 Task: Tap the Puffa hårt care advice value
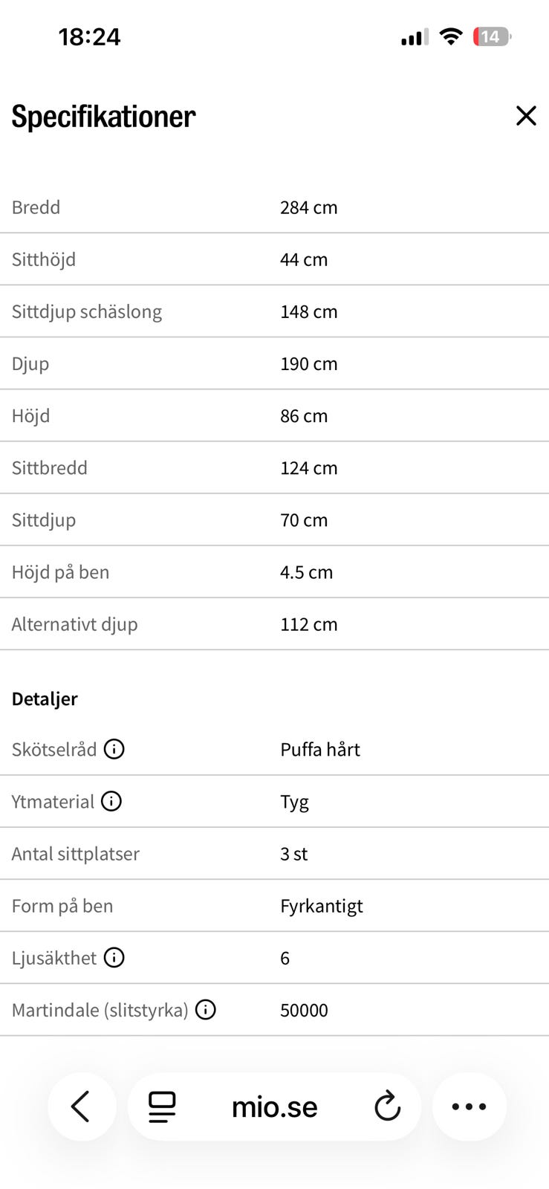(320, 749)
